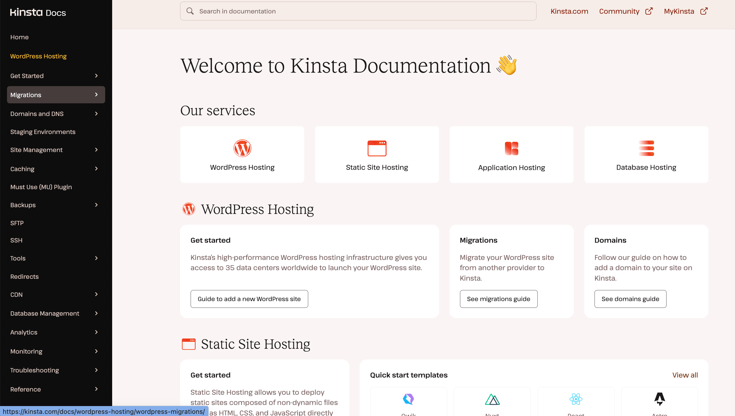Expand the Monitoring chevron
This screenshot has height=416, width=735.
tap(97, 351)
